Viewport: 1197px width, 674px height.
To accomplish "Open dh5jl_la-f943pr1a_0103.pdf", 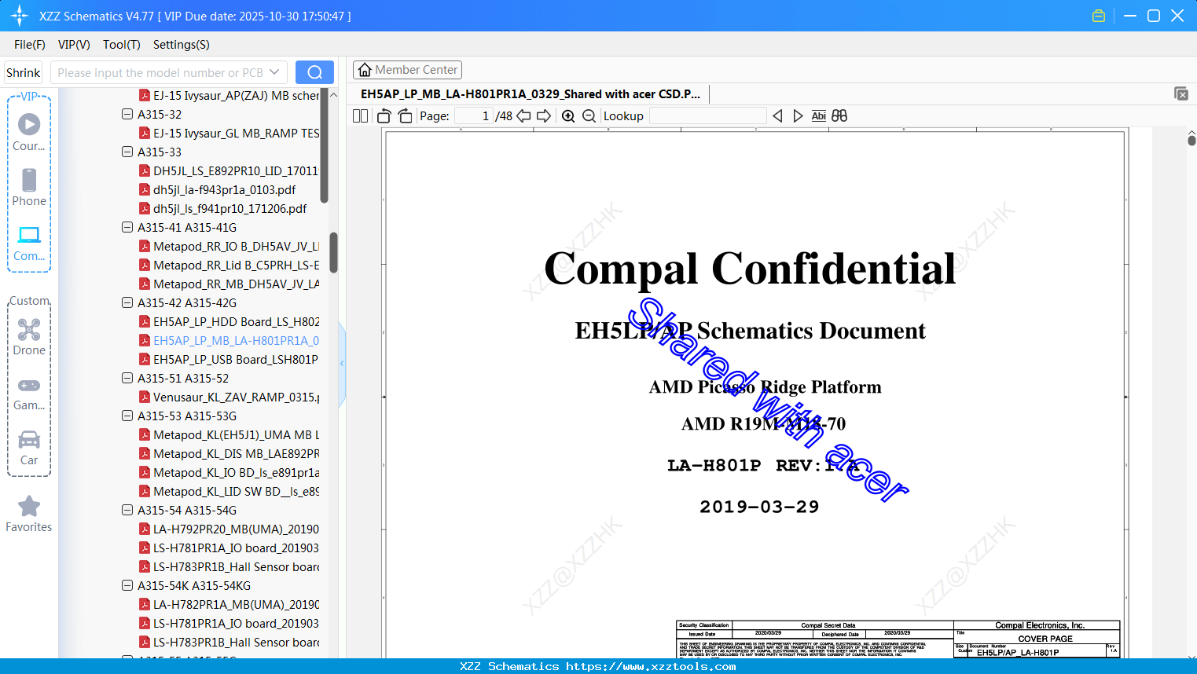I will [218, 189].
